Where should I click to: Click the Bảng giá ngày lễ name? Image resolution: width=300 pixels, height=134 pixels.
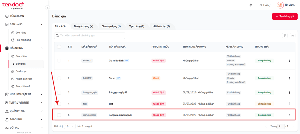click(118, 92)
